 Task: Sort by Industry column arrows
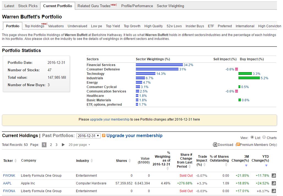(x=92, y=160)
